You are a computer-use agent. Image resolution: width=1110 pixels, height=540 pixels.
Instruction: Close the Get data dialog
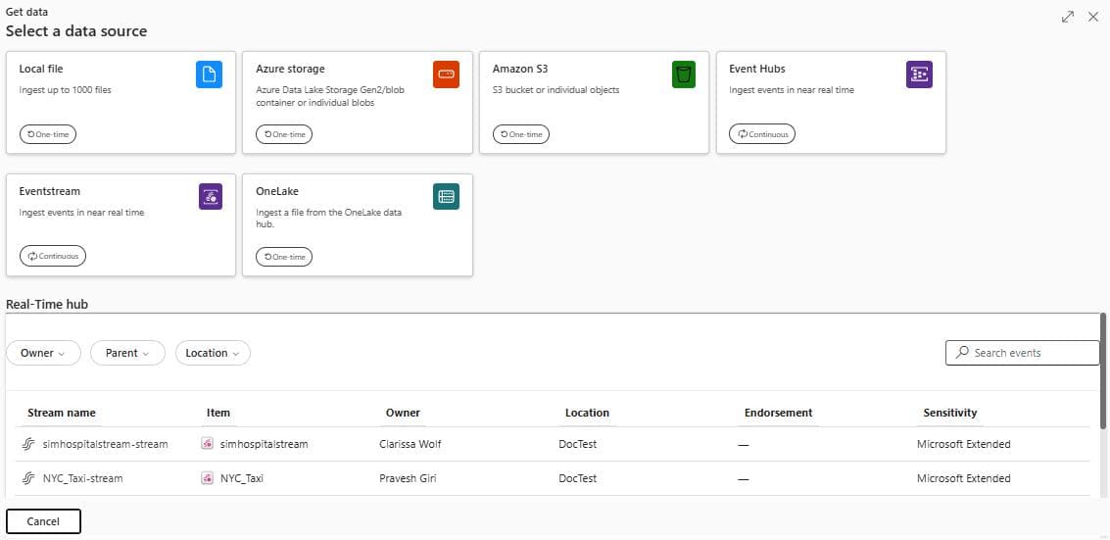coord(1093,17)
